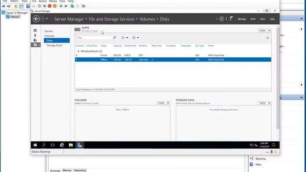Go back in Server Manager

(x=36, y=19)
